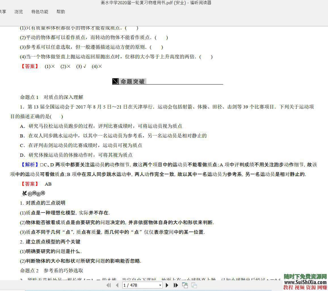Click the red 【答案】 label near AB
This screenshot has width=328, height=291.
click(x=30, y=184)
